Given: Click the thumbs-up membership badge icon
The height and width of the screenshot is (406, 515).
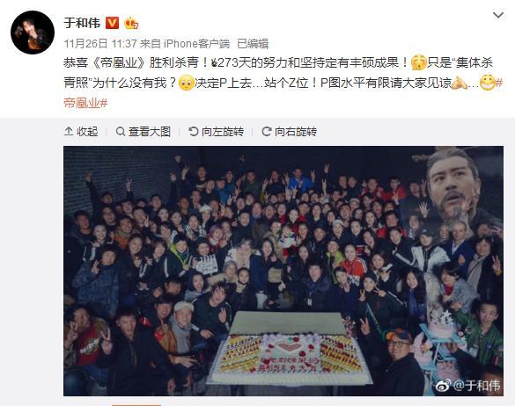Looking at the screenshot, I should pos(131,23).
